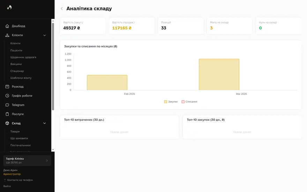Open Контакти на телефон link
The height and width of the screenshot is (192, 307).
[x=20, y=180]
